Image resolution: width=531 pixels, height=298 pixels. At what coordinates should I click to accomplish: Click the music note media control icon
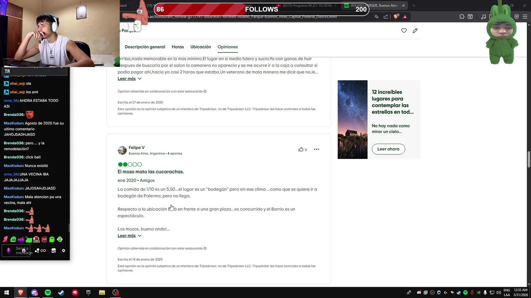click(x=483, y=17)
